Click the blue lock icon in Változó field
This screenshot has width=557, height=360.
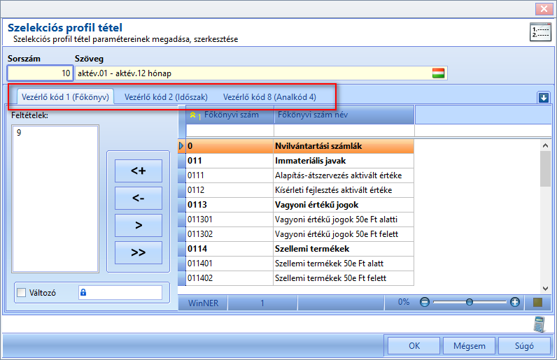pyautogui.click(x=83, y=292)
